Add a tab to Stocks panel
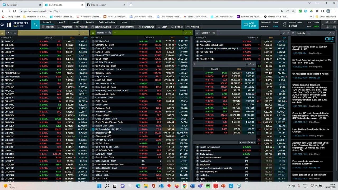Screen dimensions: 338x190 tap(219, 33)
